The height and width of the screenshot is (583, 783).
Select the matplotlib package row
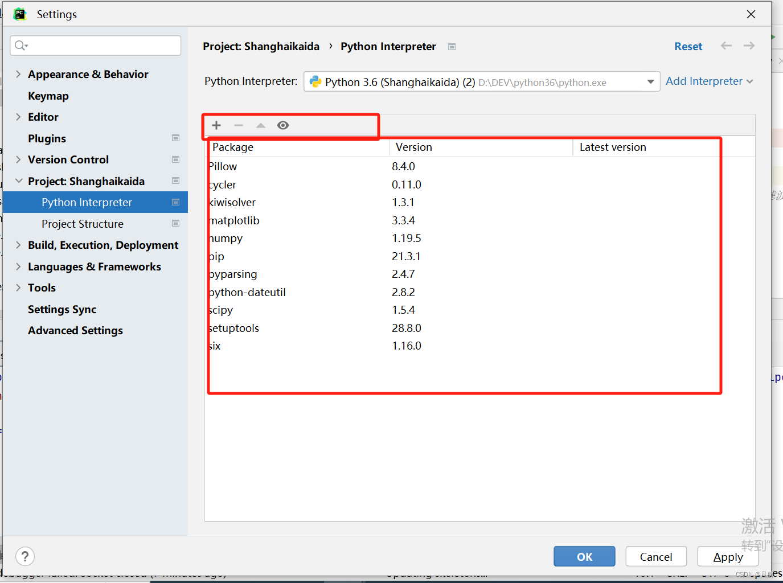click(x=480, y=220)
